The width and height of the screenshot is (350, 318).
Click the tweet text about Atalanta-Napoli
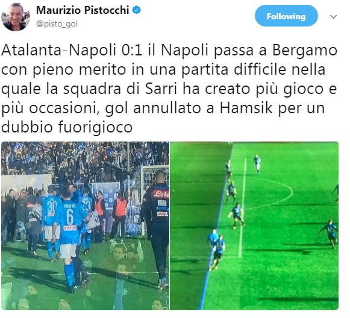[x=169, y=89]
